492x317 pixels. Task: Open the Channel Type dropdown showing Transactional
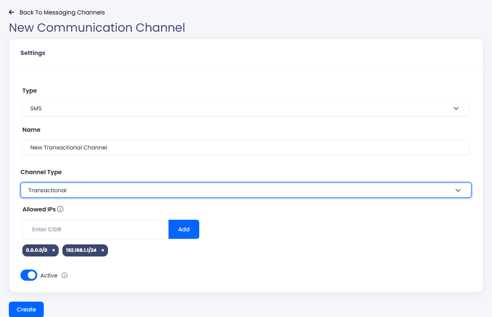pos(246,190)
